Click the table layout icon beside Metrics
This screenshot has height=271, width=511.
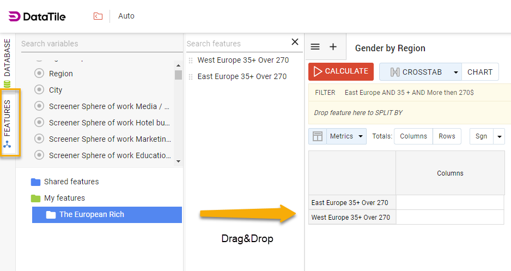[x=318, y=136]
